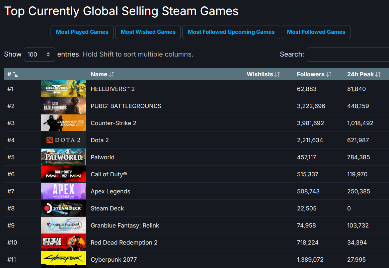389x268 pixels.
Task: Open the Granblue Fantasy: Relink name link
Action: 125,226
